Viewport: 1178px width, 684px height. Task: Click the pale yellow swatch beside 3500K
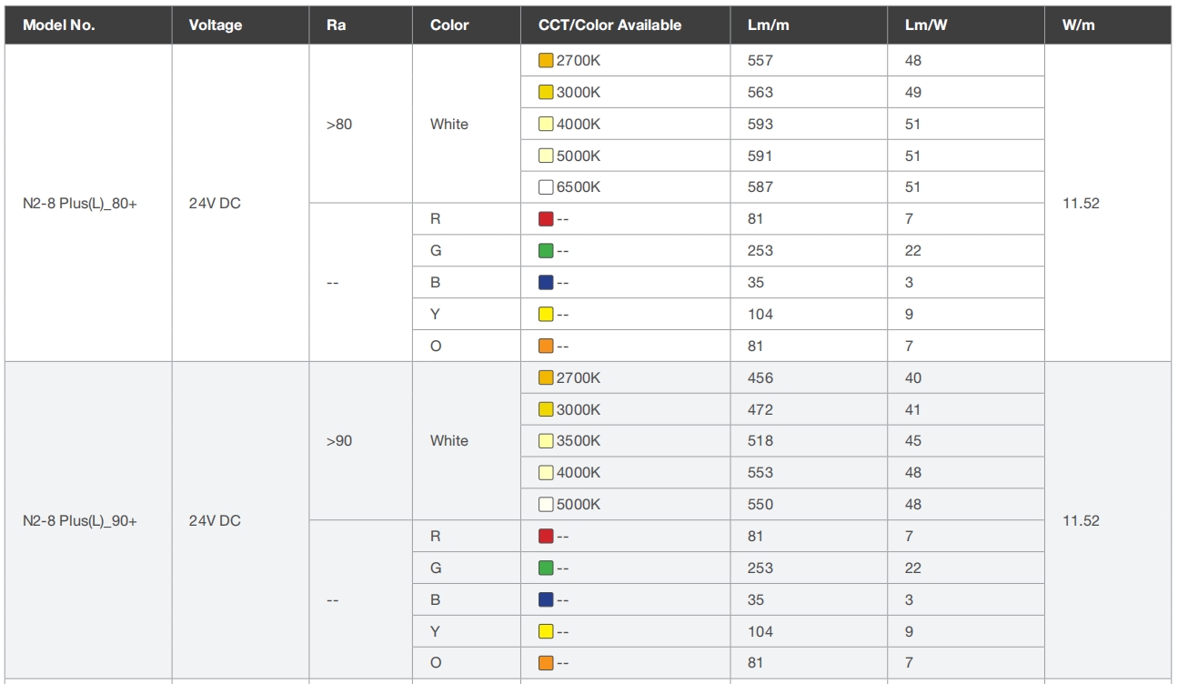[546, 441]
